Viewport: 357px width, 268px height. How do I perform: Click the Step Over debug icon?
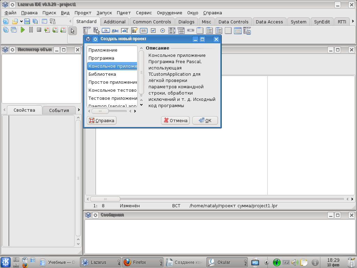(55, 30)
